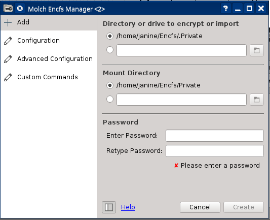Image resolution: width=270 pixels, height=220 pixels.
Task: Click the pencil icon beside Advanced Configuration
Action: point(8,59)
